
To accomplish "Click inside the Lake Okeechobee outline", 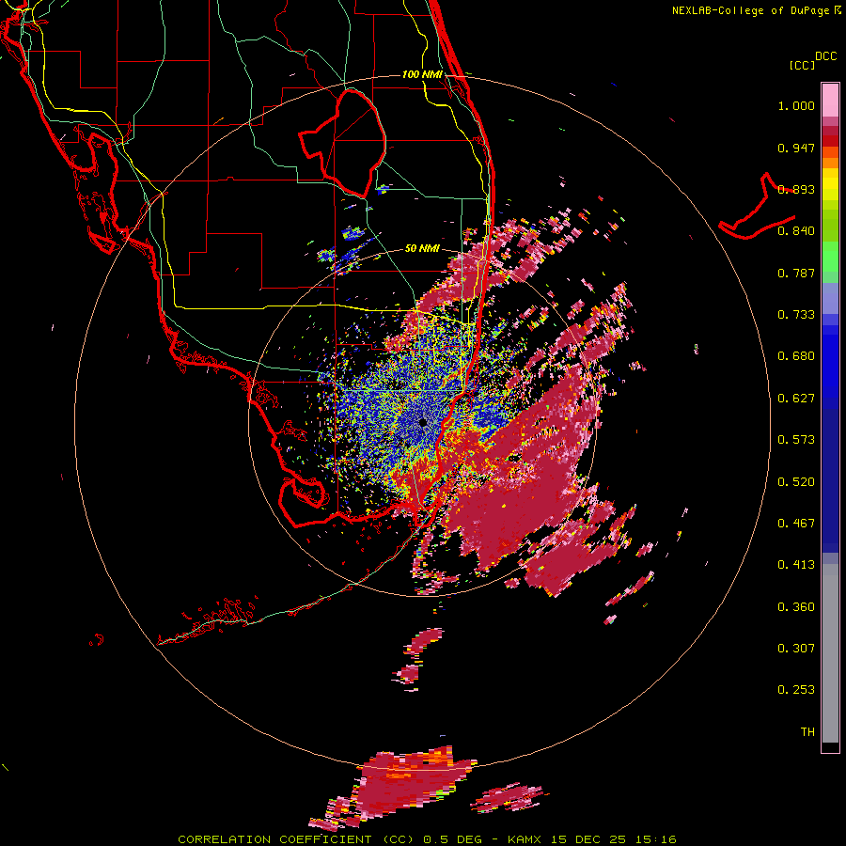I will [351, 141].
